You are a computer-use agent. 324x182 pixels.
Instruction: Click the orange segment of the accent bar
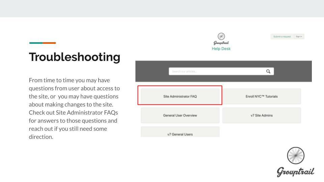click(x=49, y=43)
